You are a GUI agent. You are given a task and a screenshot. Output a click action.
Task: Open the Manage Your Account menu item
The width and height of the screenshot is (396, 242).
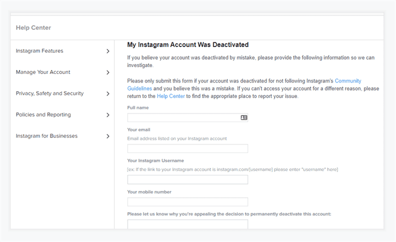point(43,72)
